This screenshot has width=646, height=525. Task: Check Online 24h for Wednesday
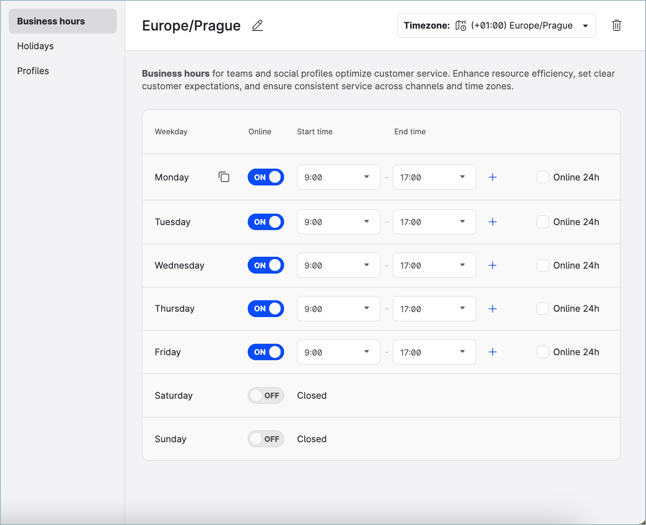543,266
